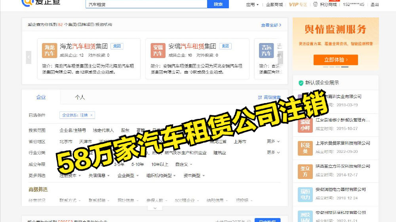The image size is (396, 222).
Task: Open the 招投标 advanced filter
Action: click(244, 200)
